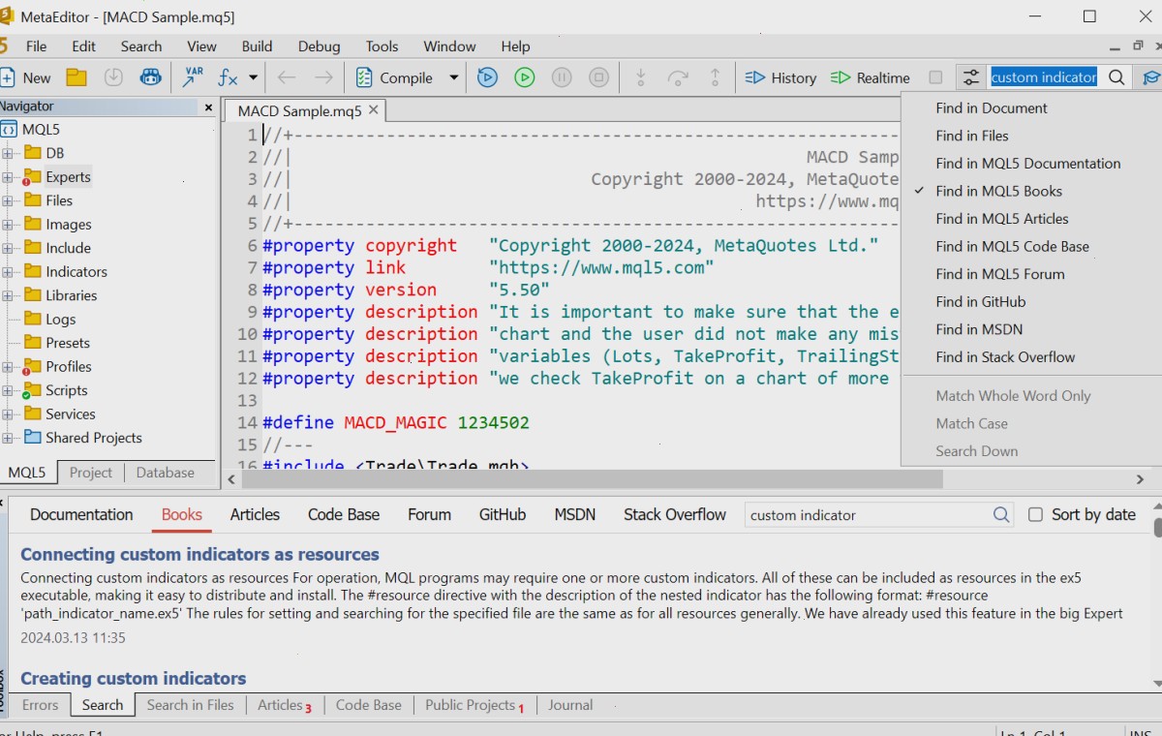Open the fx function dropdown arrow
This screenshot has height=736, width=1162.
254,77
